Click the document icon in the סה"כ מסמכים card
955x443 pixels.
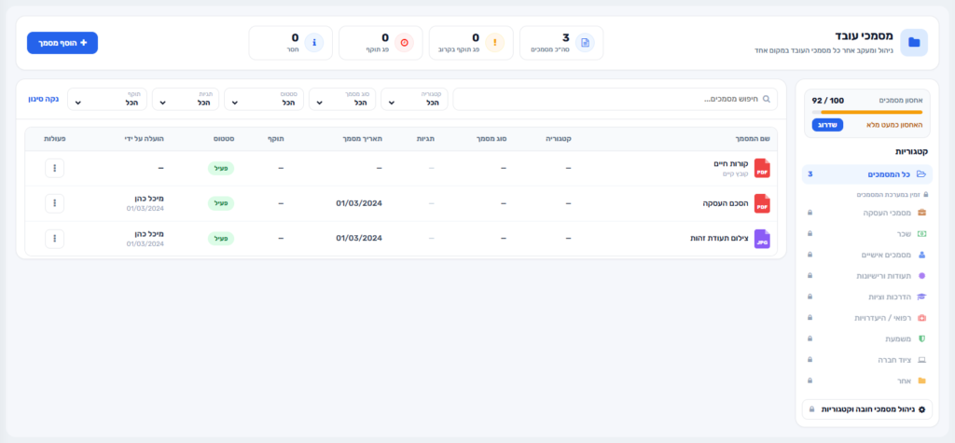pos(585,43)
